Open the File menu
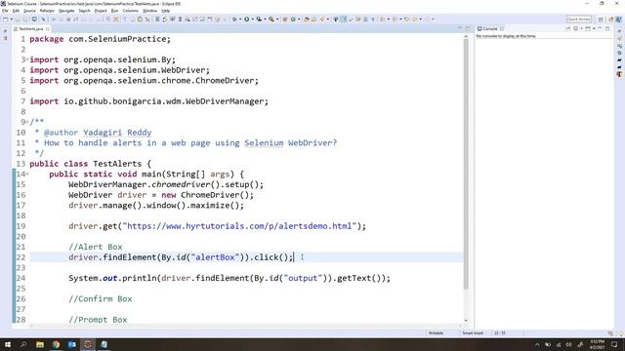This screenshot has width=625, height=351. 5,11
